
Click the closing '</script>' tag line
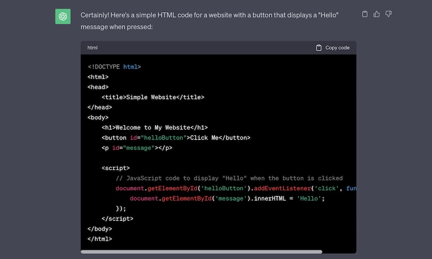click(118, 218)
